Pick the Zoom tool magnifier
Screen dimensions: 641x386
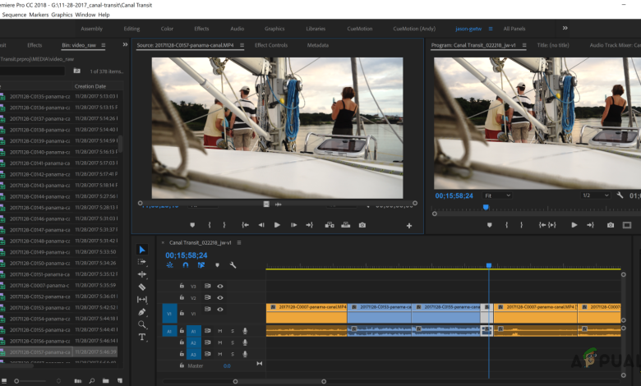click(x=141, y=324)
